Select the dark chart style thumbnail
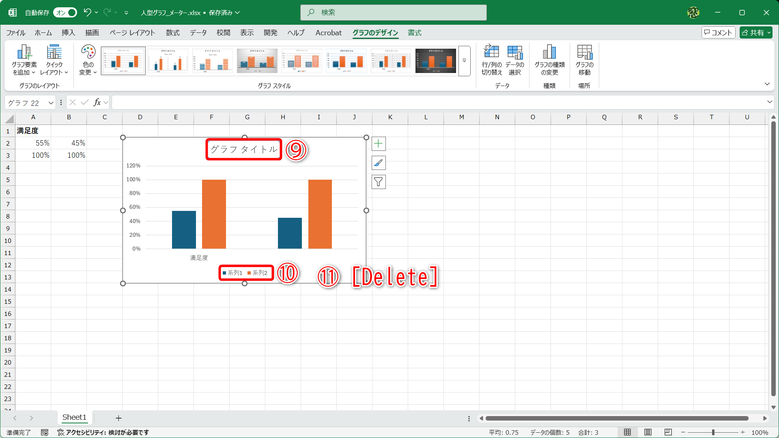 point(435,61)
